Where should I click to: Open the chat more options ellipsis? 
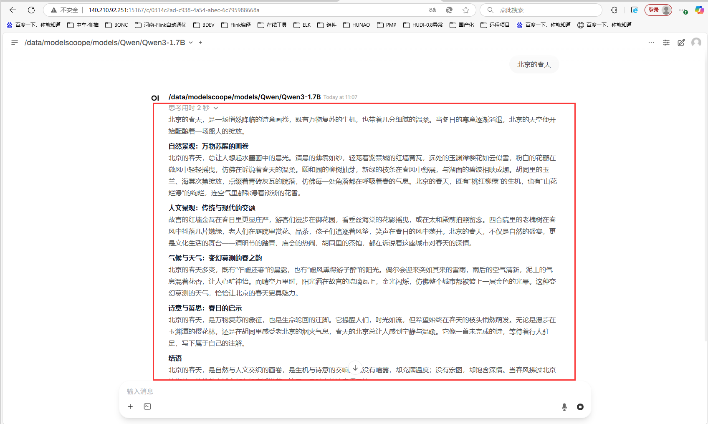coord(651,43)
